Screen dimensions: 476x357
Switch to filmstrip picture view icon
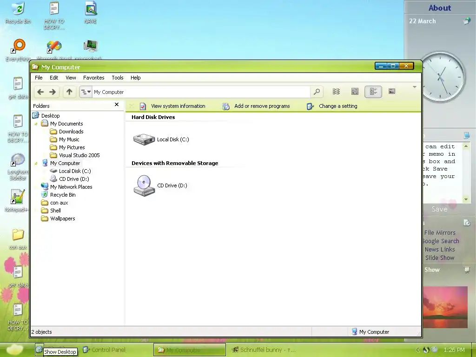pyautogui.click(x=392, y=92)
